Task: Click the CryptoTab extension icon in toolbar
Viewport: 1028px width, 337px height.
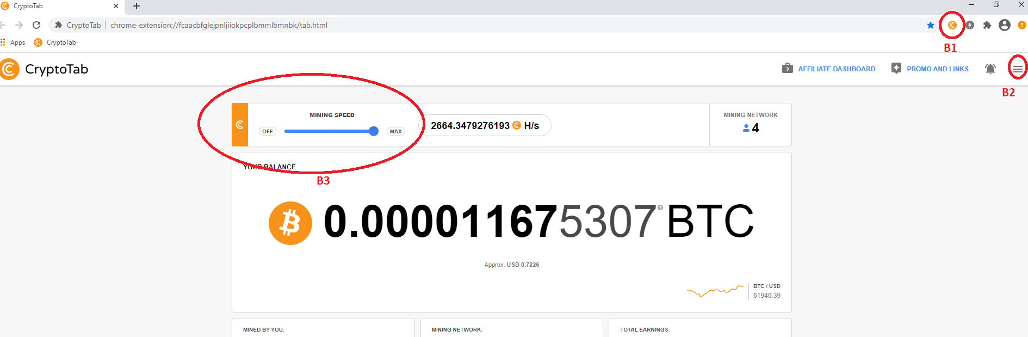Action: (x=952, y=25)
